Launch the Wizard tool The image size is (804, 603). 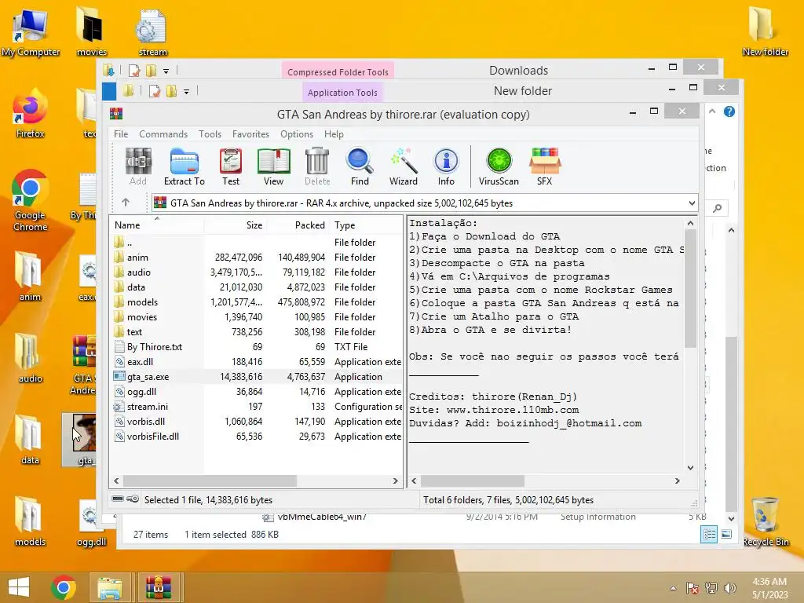[403, 166]
